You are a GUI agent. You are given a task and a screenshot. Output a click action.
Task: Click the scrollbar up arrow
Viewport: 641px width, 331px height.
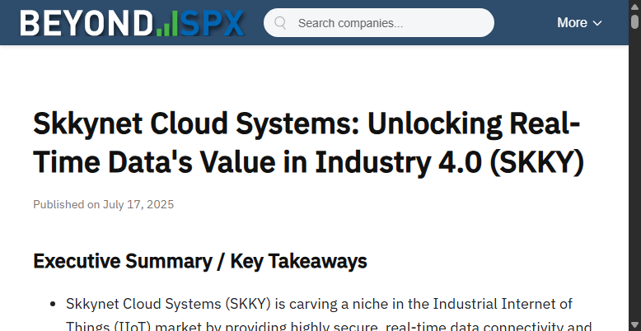coord(635,6)
